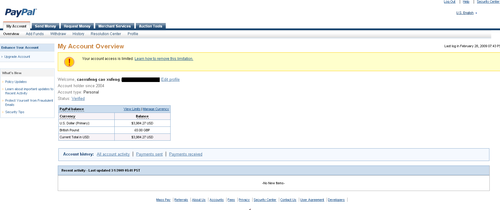Viewport: 500px width, 210px height.
Task: View All account activity
Action: click(x=113, y=154)
